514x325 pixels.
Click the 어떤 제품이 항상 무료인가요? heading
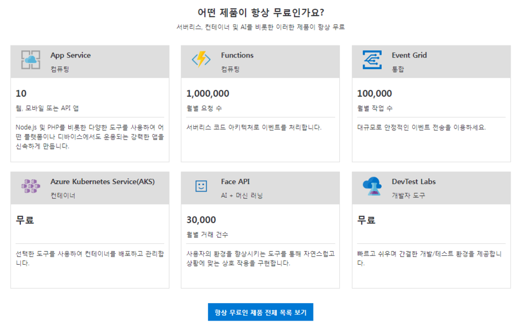(261, 13)
